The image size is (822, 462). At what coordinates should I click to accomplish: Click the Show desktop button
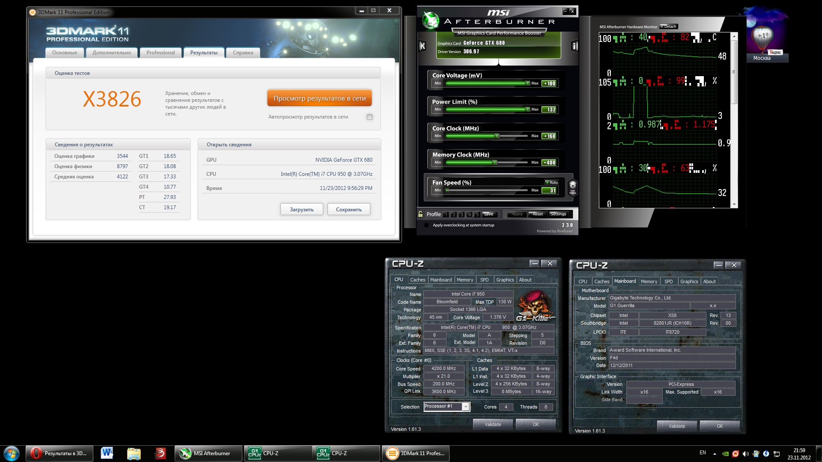[x=819, y=453]
